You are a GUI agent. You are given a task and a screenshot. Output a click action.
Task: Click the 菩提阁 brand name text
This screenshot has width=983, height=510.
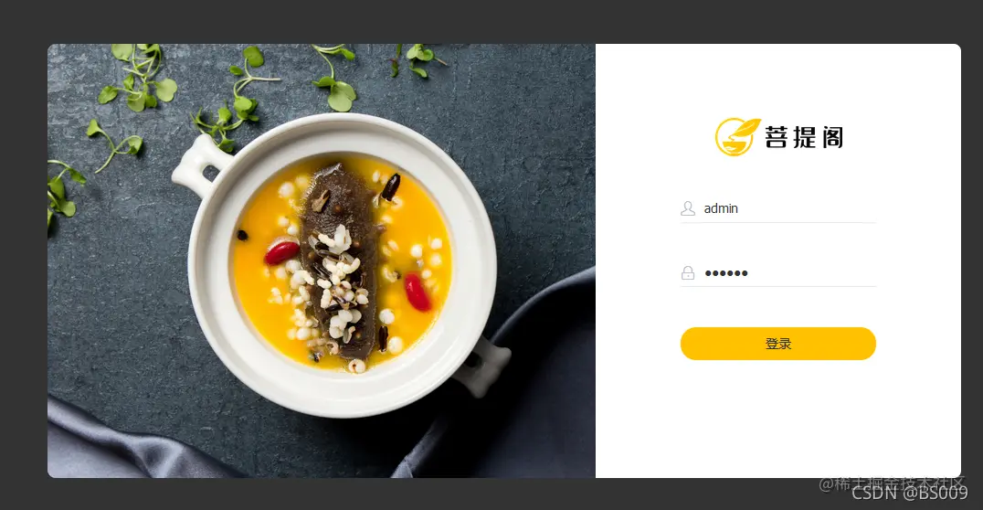click(804, 137)
